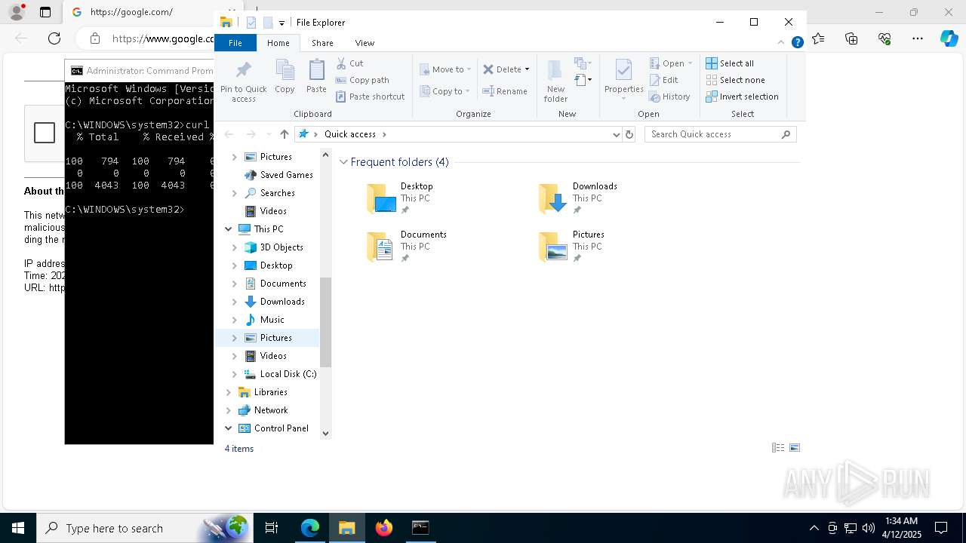Click the Rename ribbon button

505,91
